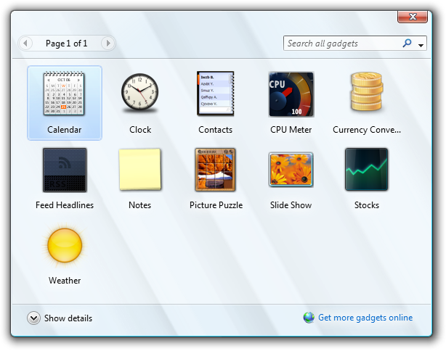Select the Weather sun icon

click(65, 245)
